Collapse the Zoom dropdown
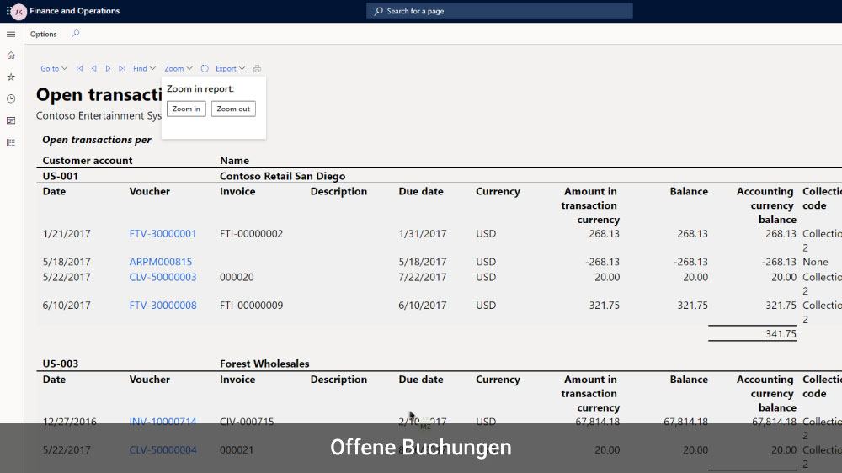This screenshot has height=473, width=842. [x=179, y=69]
